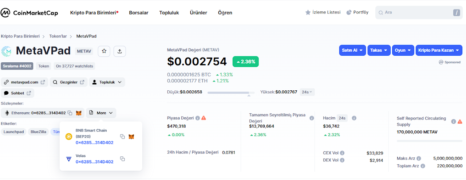Click the Velas 0×6285...314D402 address

[x=94, y=161]
